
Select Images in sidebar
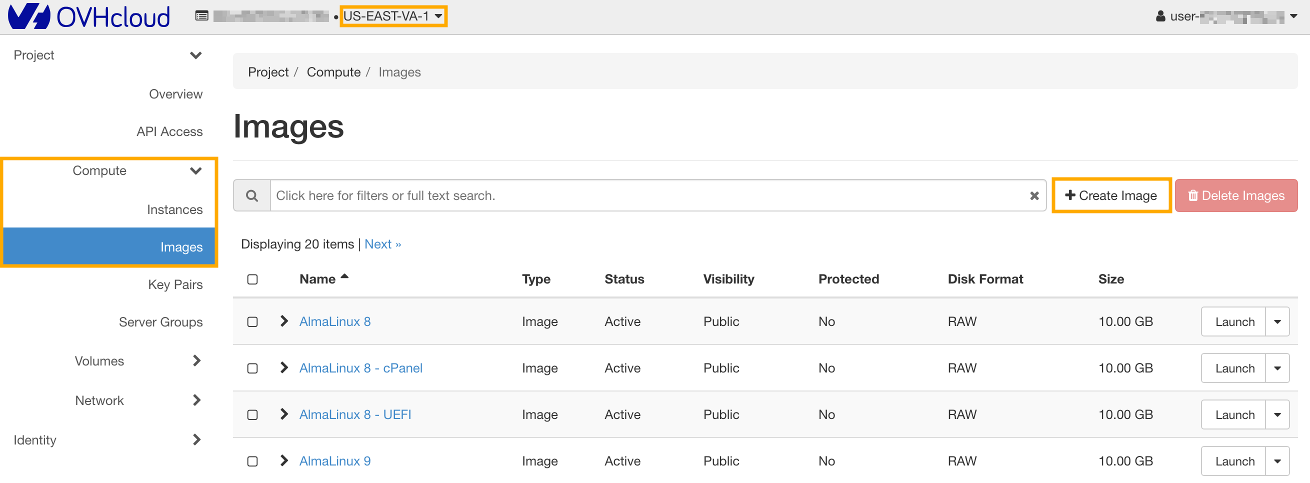click(x=109, y=247)
